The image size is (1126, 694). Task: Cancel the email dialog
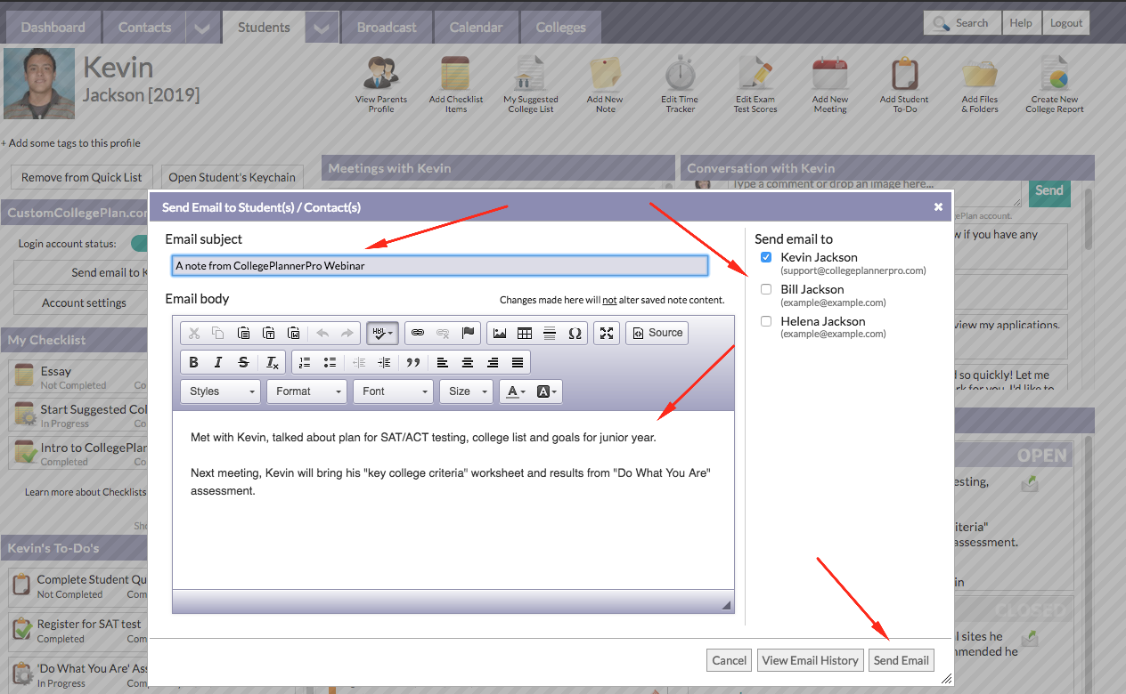click(730, 660)
